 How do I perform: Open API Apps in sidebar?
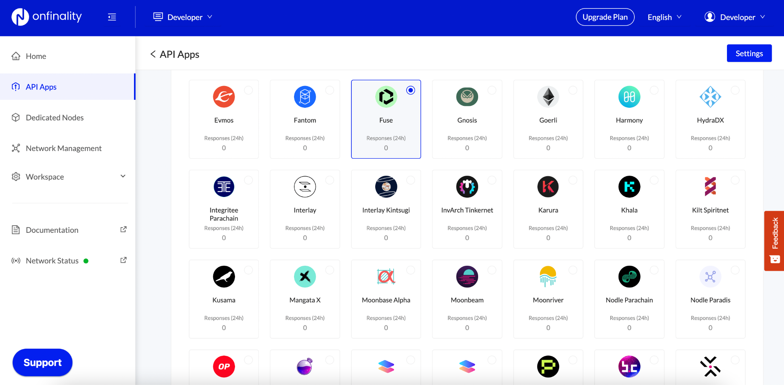67,87
